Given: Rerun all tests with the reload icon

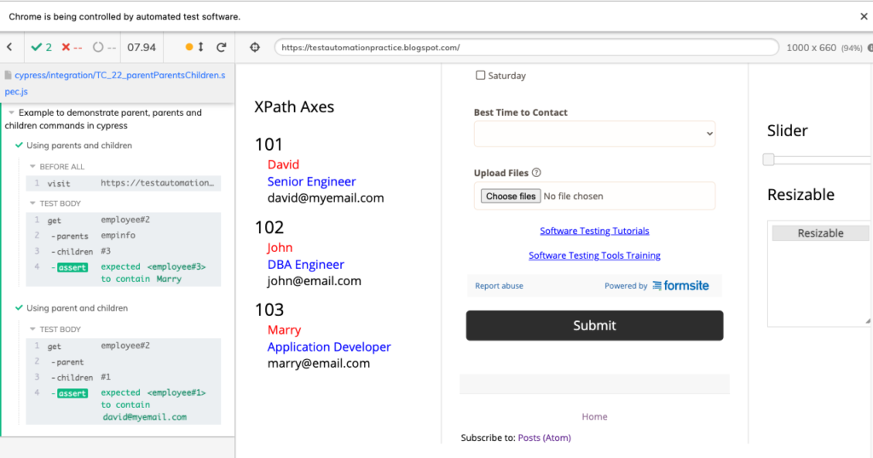Looking at the screenshot, I should coord(222,47).
